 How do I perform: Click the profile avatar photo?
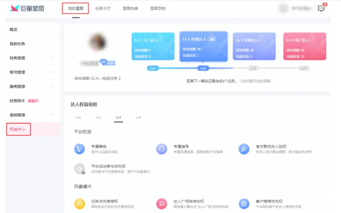[x=98, y=42]
